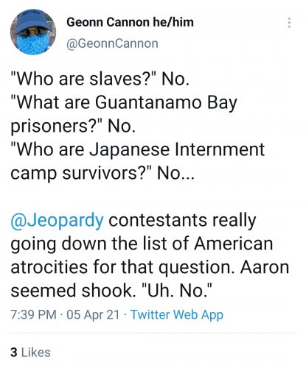Click the text camp survivors?" No...
The height and width of the screenshot is (368, 306).
[x=102, y=173]
